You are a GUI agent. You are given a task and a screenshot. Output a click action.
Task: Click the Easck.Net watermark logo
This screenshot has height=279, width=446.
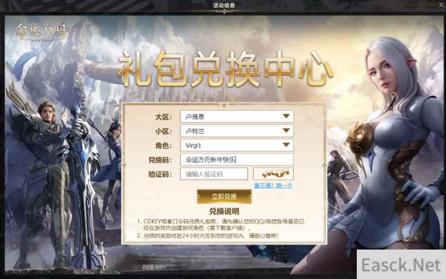[401, 265]
